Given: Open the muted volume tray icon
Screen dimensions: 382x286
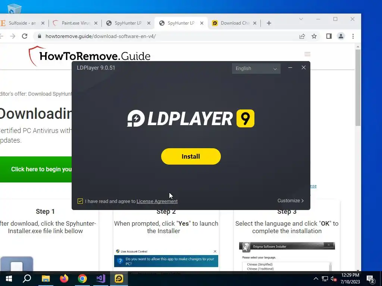Looking at the screenshot, I should [334, 279].
